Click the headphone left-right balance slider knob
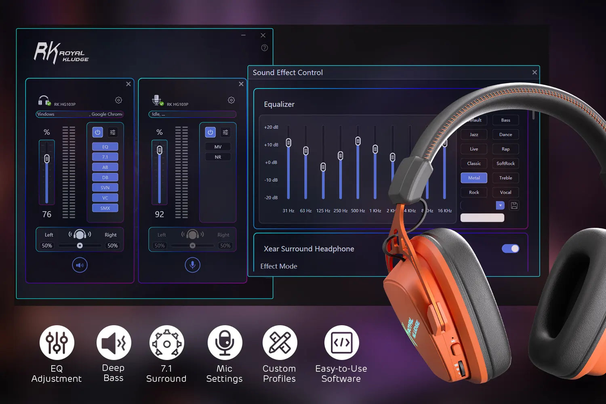Screen dimensions: 606x404 pos(80,246)
